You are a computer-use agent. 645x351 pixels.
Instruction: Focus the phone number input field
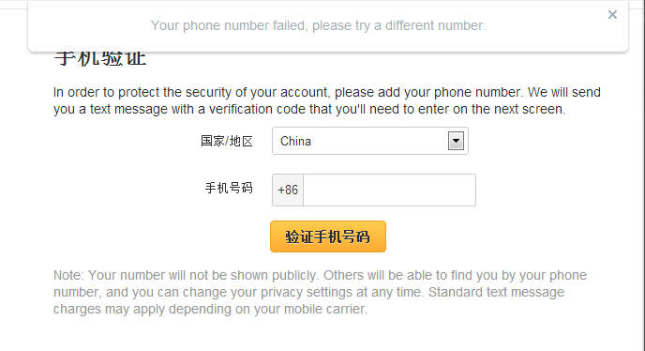tap(389, 190)
